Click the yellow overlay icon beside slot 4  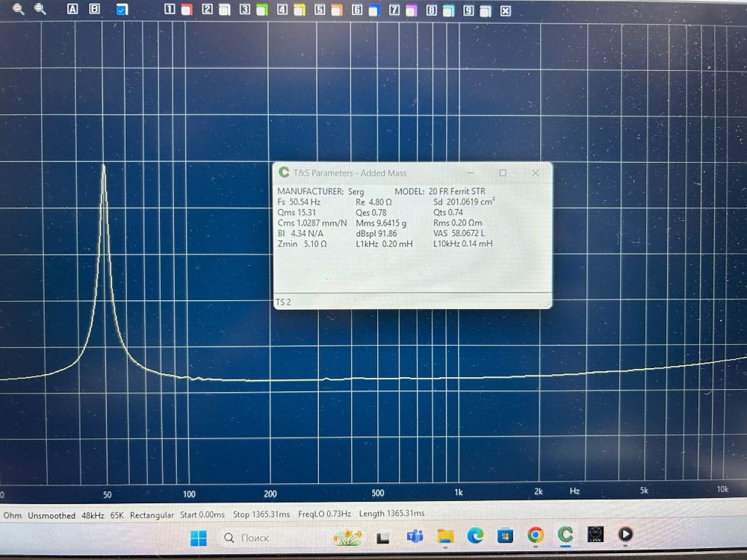pos(299,10)
